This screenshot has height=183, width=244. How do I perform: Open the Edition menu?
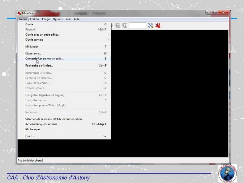[34, 19]
